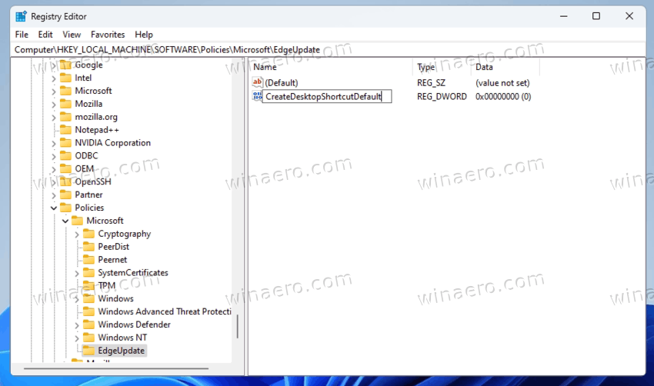Click the mozilla.org folder icon

point(66,117)
